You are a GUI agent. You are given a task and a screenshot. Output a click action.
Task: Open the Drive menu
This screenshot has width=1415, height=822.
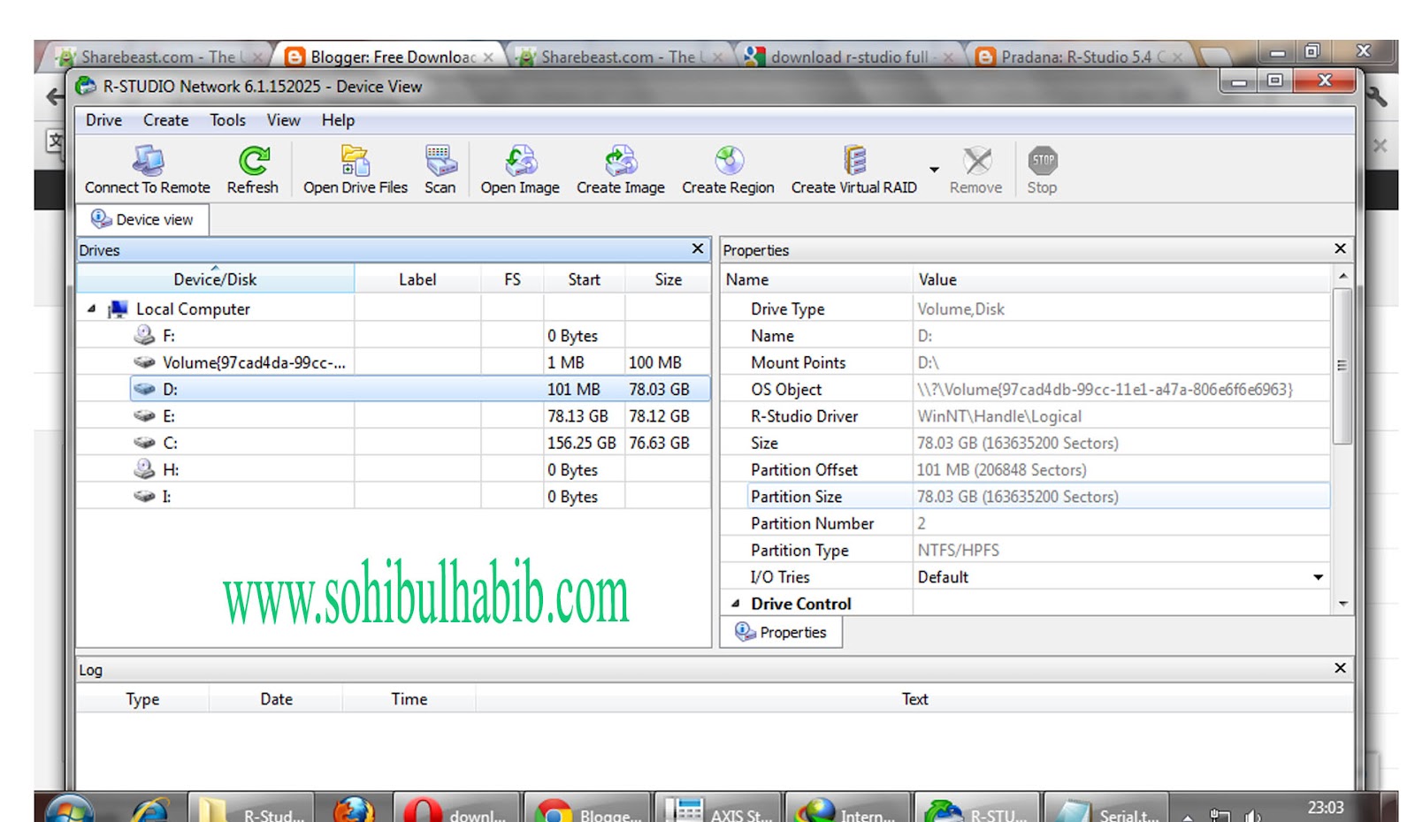(103, 120)
